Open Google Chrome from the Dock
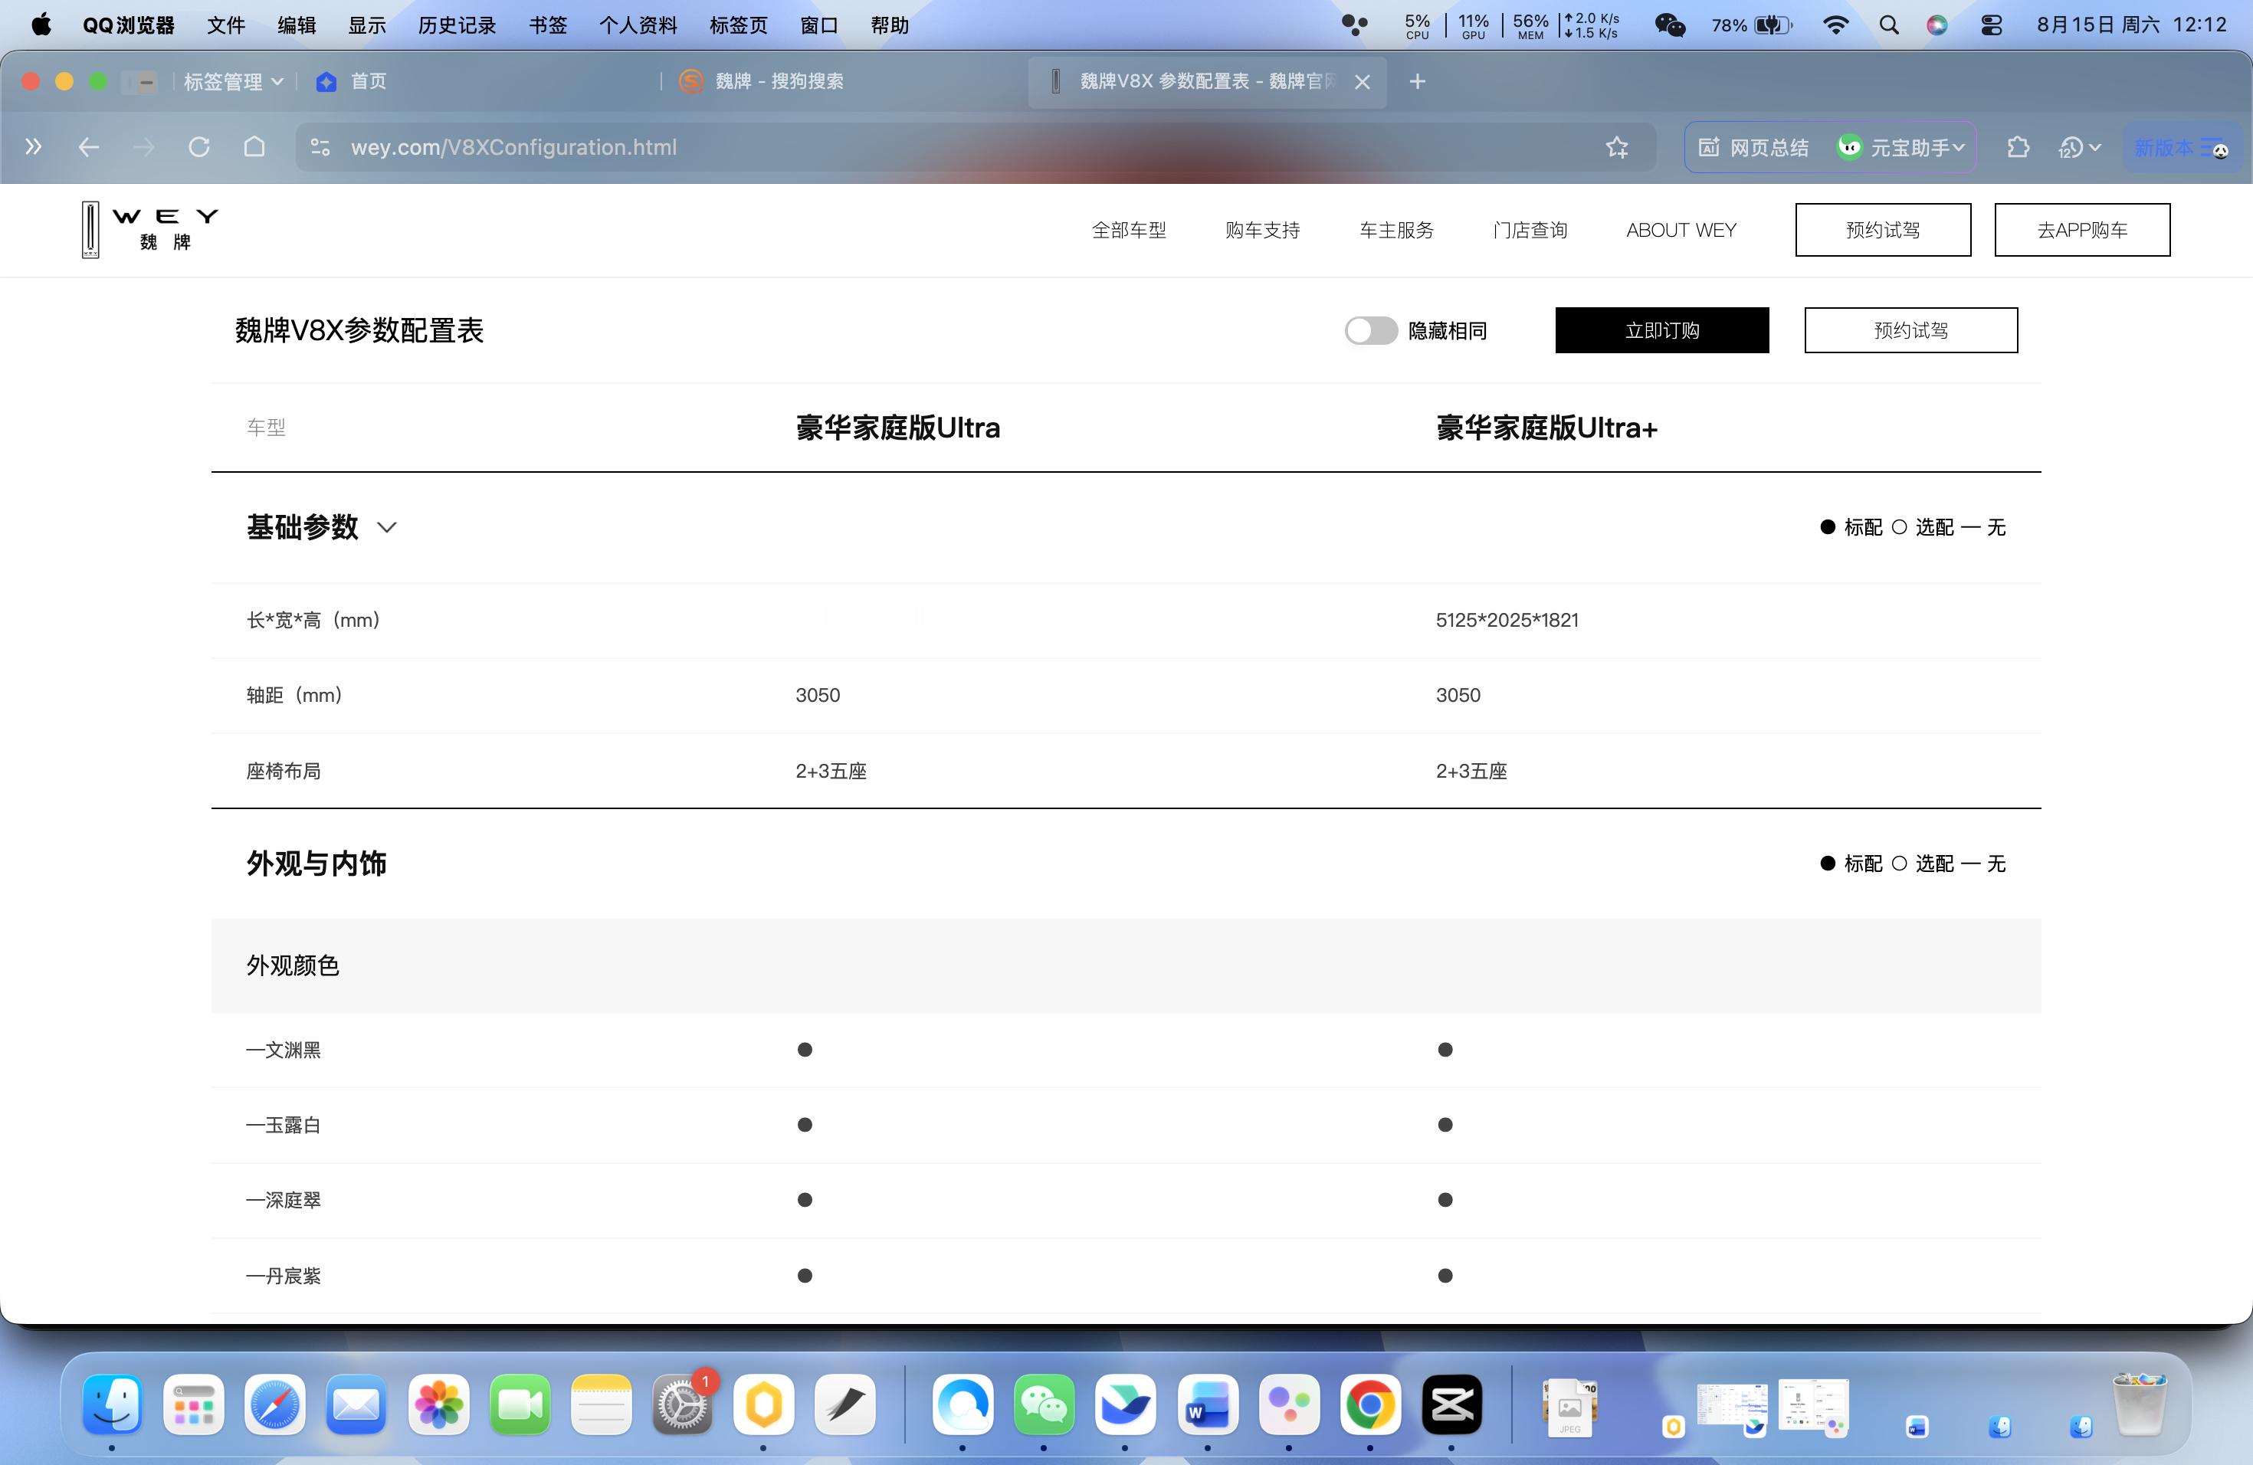Image resolution: width=2253 pixels, height=1465 pixels. (x=1371, y=1404)
